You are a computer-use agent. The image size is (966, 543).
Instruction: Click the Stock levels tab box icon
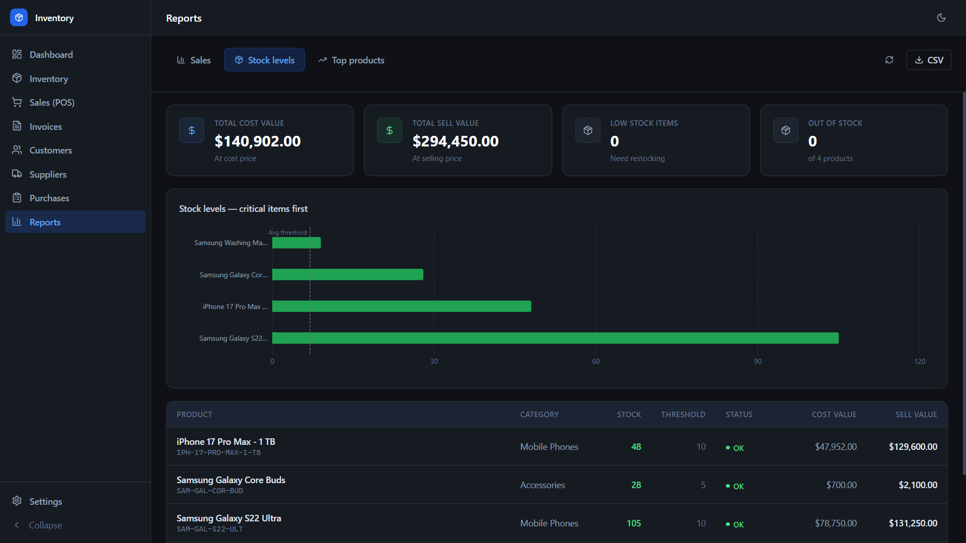(239, 60)
